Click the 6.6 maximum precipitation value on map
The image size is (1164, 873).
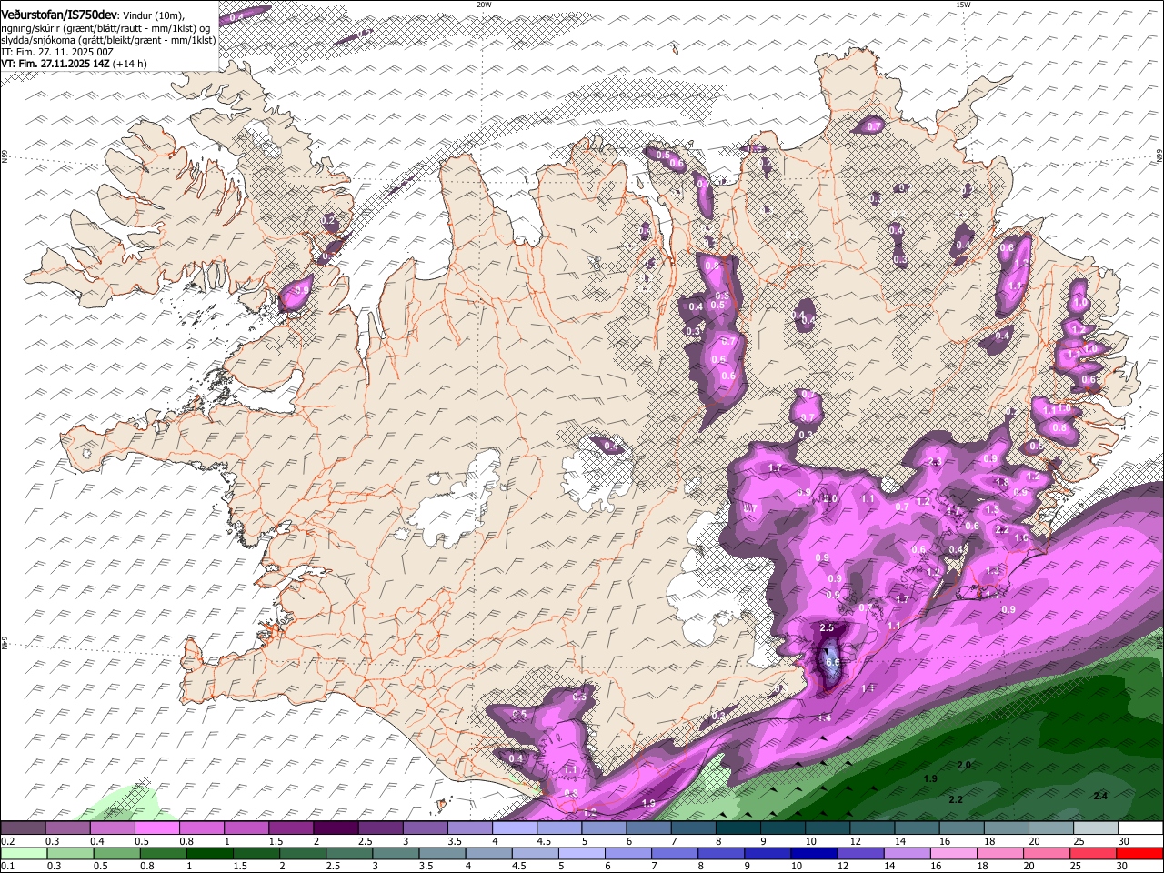tap(832, 663)
